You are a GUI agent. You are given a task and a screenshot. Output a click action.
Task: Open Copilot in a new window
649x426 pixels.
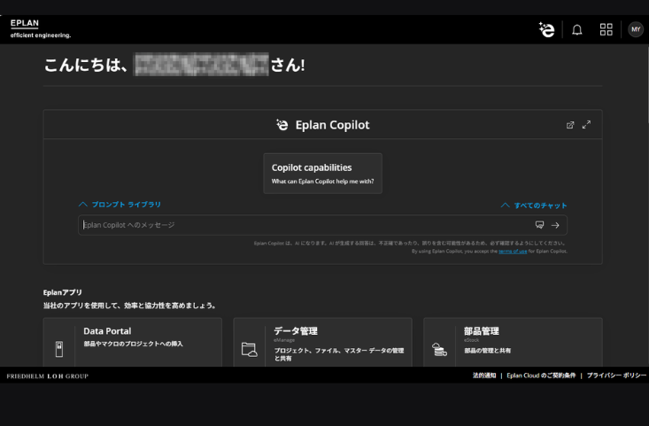pos(570,125)
